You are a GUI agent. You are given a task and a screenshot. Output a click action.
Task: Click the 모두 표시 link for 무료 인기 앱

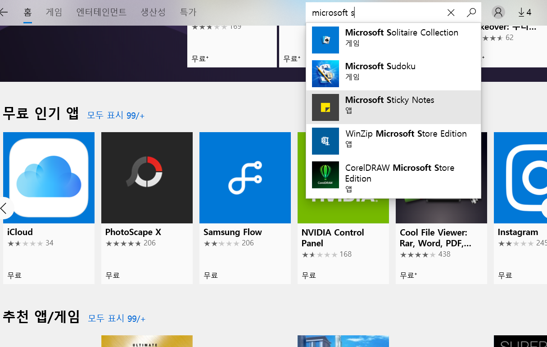[116, 115]
